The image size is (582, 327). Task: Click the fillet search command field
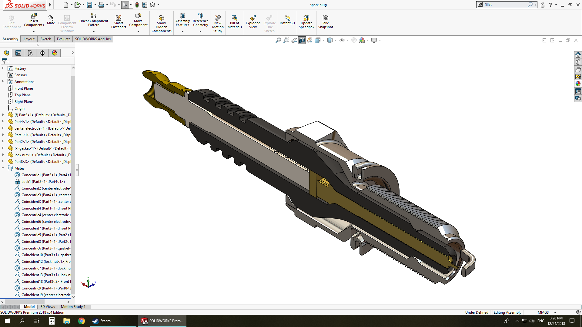pos(505,5)
